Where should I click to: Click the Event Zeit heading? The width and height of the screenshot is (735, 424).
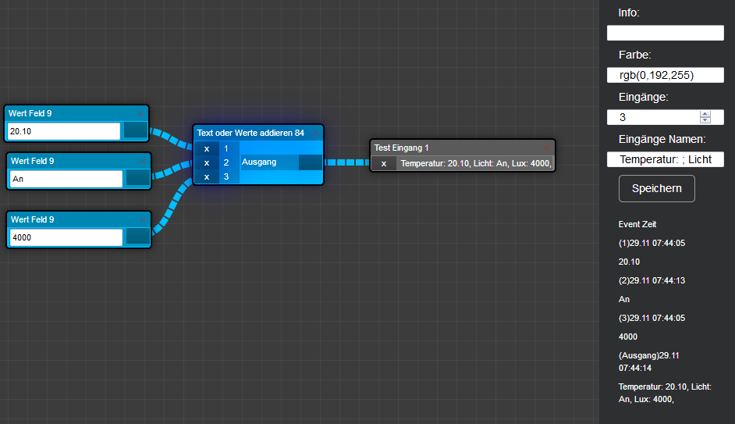[x=637, y=224]
